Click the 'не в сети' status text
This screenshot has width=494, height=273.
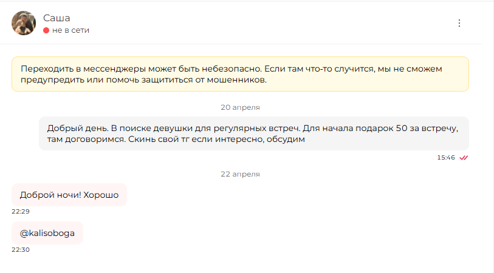[x=70, y=30]
